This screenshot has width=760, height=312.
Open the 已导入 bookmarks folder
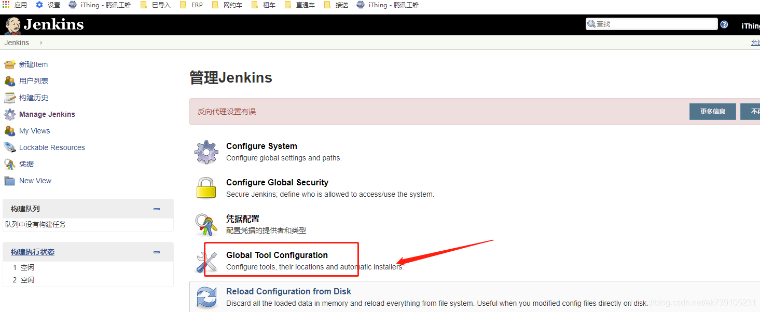coord(156,5)
